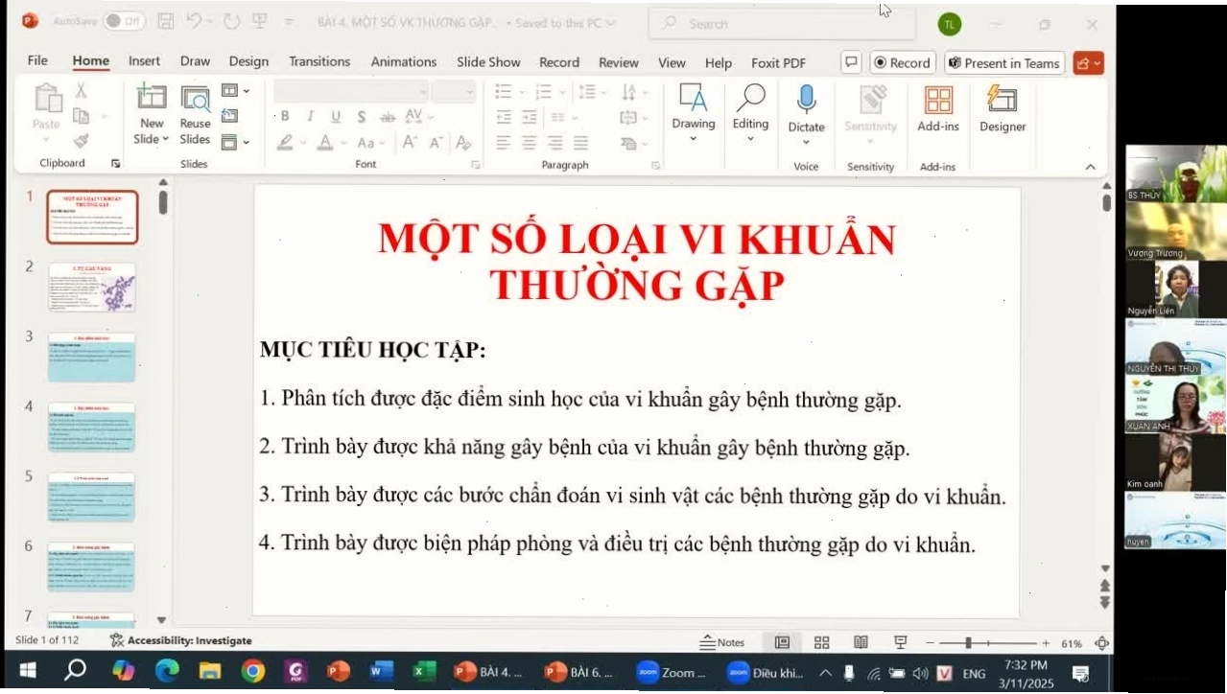This screenshot has width=1227, height=694.
Task: Toggle Bold formatting
Action: 285,117
